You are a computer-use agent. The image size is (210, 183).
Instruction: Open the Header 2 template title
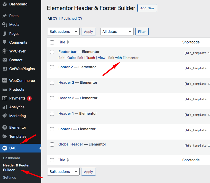point(66,82)
